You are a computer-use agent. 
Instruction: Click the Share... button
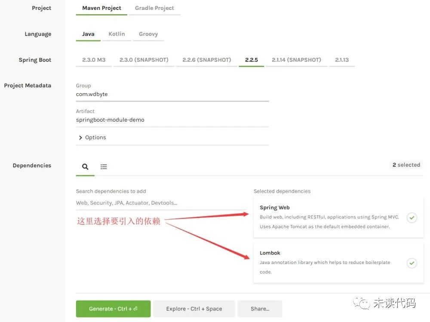pos(260,309)
